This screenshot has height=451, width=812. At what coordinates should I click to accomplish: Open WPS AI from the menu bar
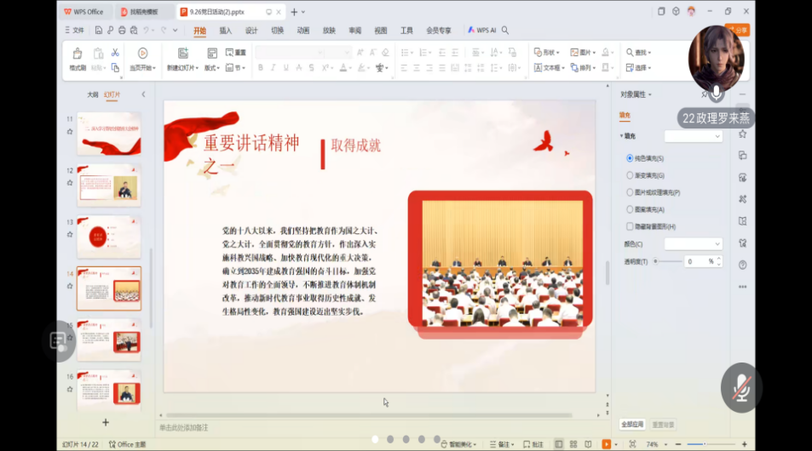click(482, 30)
